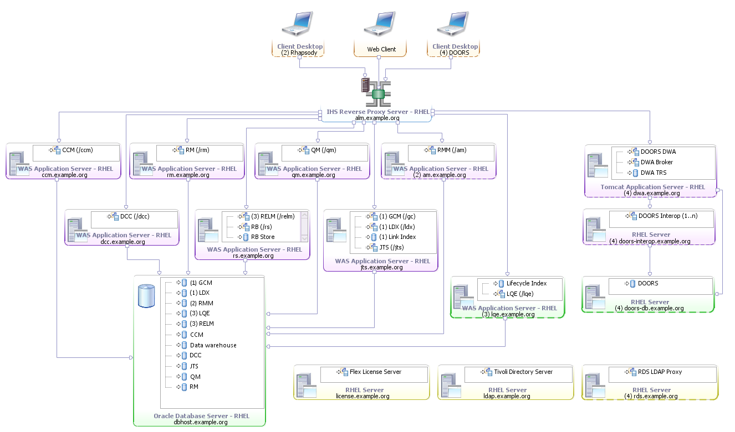Screen dimensions: 735x432
Task: Click the server icon of am.example.org
Action: [394, 163]
